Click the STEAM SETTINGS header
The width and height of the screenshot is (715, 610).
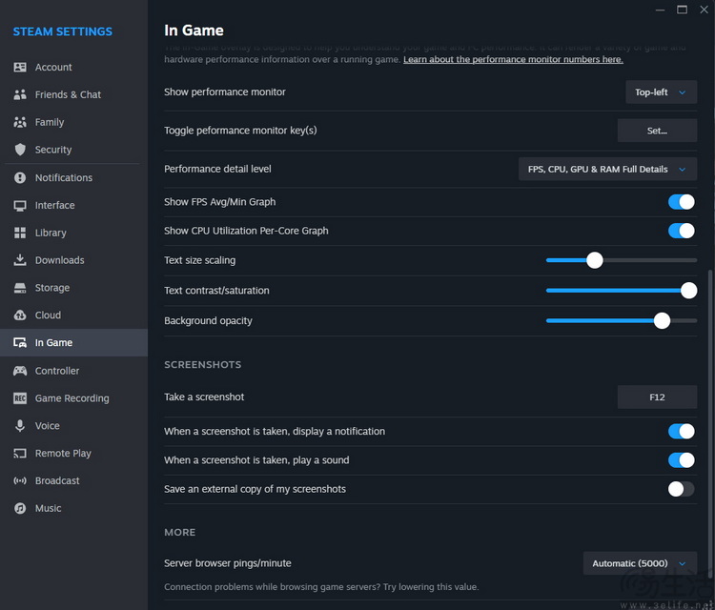63,31
